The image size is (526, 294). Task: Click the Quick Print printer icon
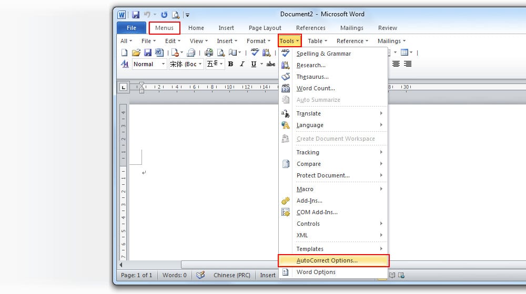pyautogui.click(x=209, y=52)
